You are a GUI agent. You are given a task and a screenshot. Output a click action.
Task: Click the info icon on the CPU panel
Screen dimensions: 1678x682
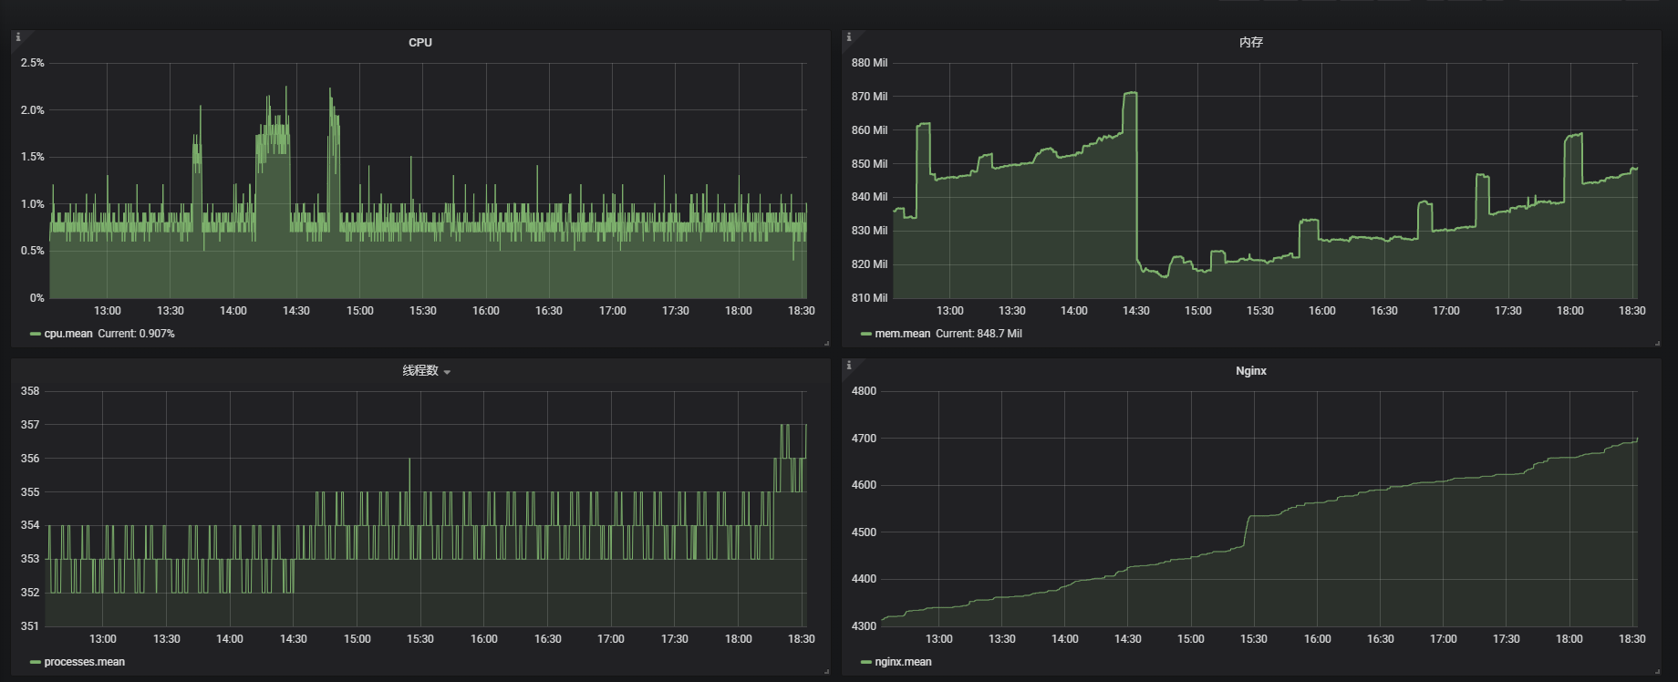[x=18, y=37]
